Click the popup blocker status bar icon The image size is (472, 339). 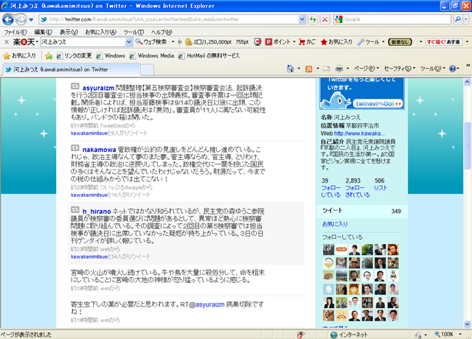(x=300, y=335)
